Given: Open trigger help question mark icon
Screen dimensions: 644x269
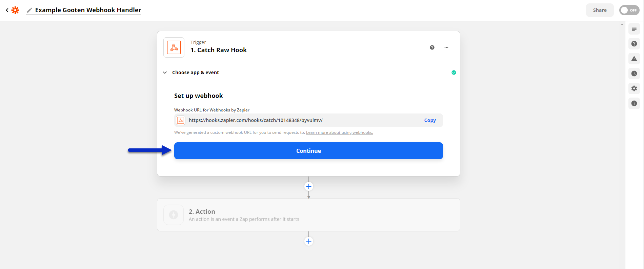Looking at the screenshot, I should (432, 47).
